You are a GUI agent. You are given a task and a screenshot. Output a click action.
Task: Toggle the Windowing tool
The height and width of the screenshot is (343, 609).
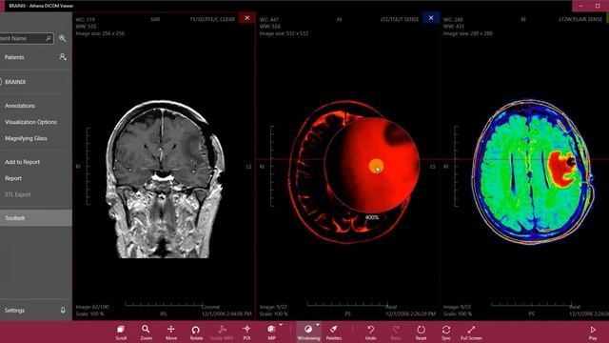308,333
